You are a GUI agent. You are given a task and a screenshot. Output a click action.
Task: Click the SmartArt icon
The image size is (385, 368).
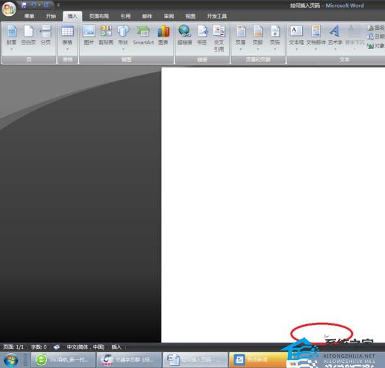point(143,31)
